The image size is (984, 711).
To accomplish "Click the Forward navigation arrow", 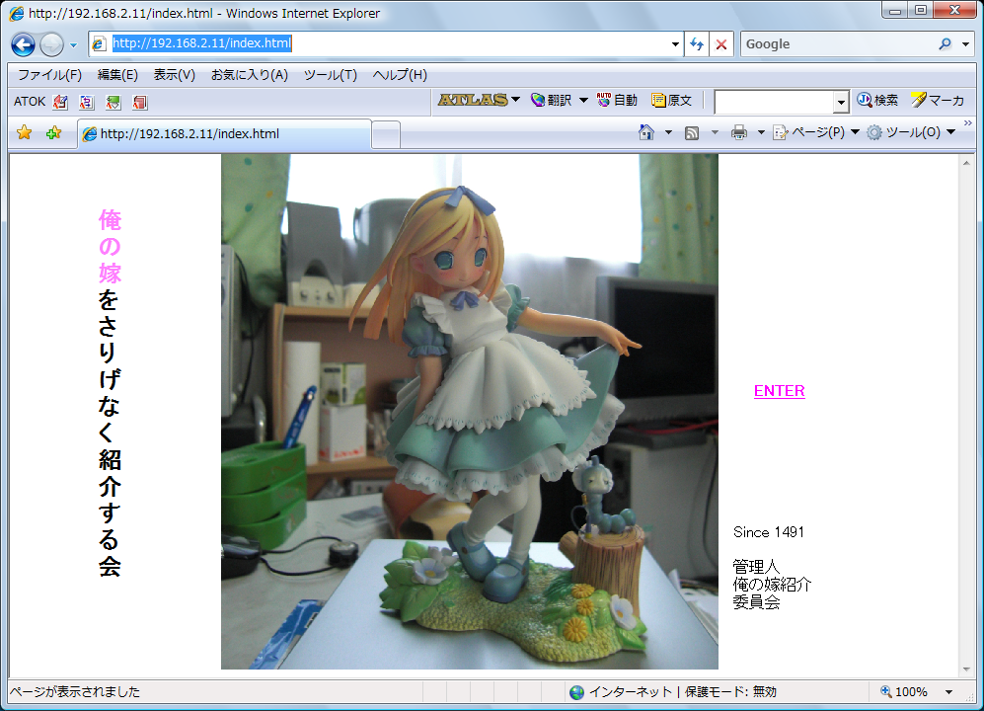I will [x=51, y=44].
